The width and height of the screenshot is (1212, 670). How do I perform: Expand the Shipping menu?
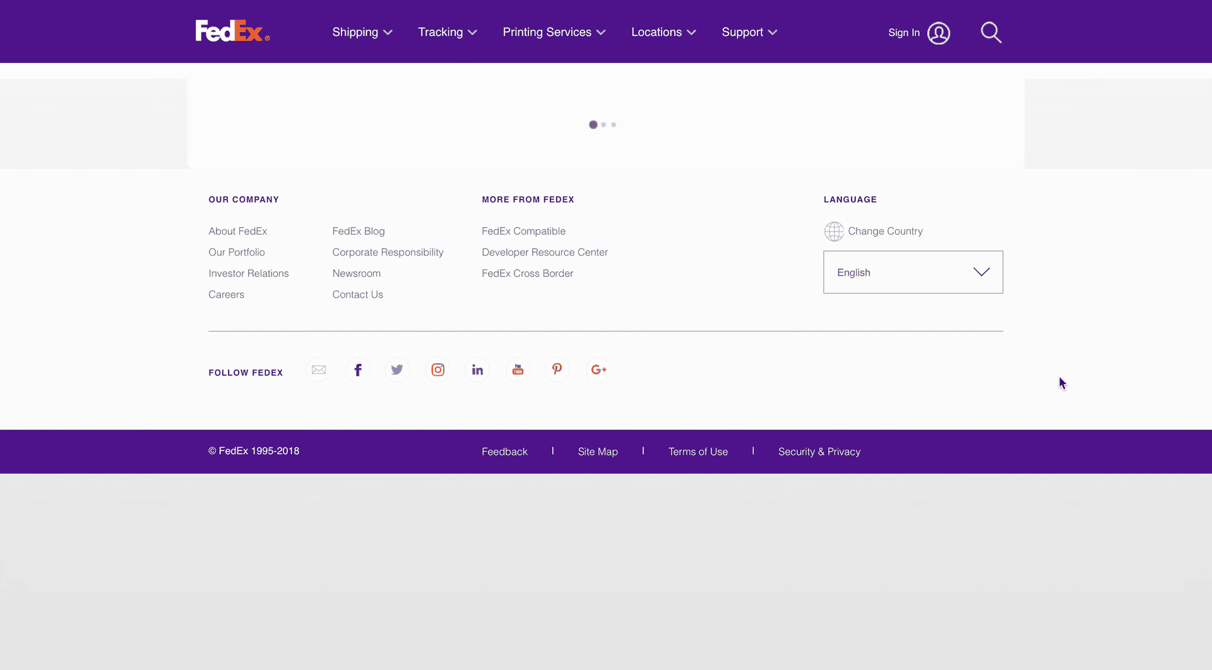click(362, 32)
